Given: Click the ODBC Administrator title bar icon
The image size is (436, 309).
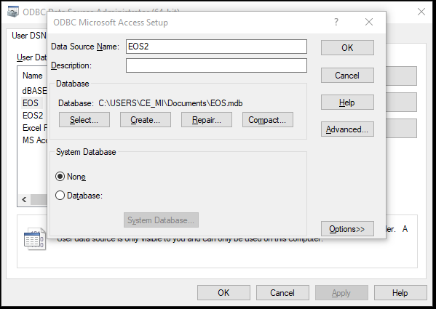Looking at the screenshot, I should (x=13, y=12).
